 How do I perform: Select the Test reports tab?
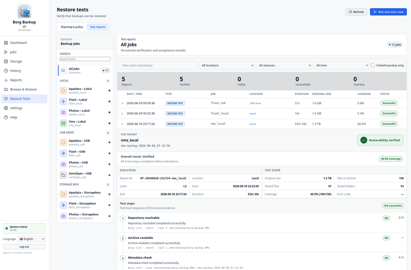click(97, 27)
